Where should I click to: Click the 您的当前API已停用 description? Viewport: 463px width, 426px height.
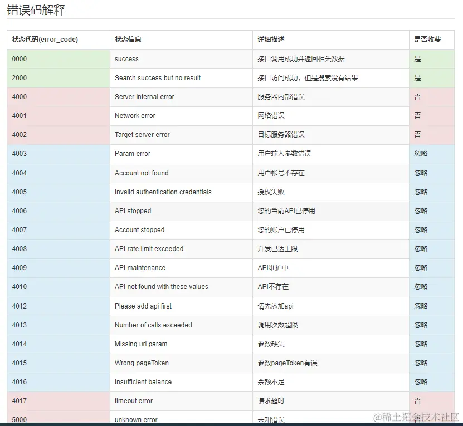(x=286, y=211)
